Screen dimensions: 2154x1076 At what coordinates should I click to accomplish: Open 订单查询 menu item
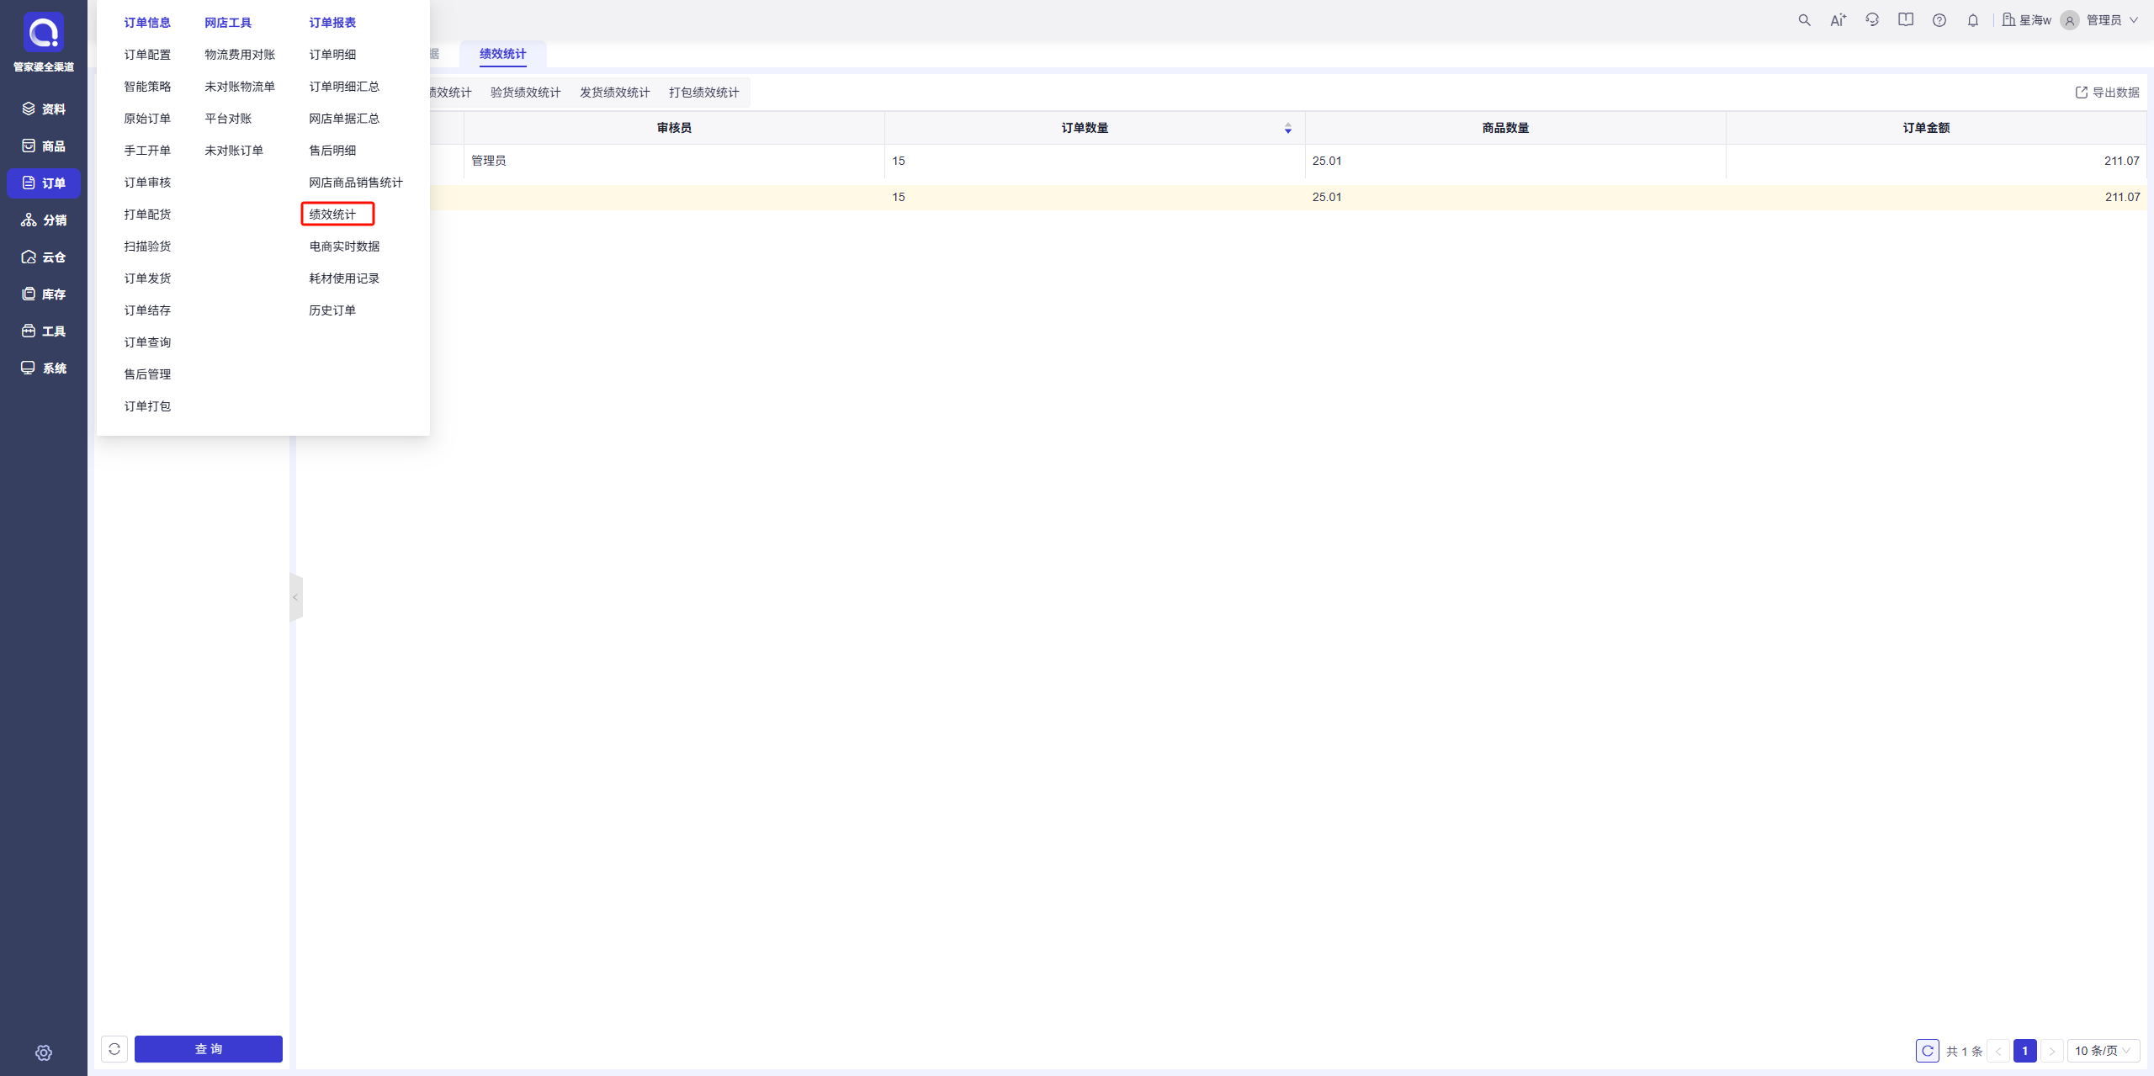[x=147, y=342]
